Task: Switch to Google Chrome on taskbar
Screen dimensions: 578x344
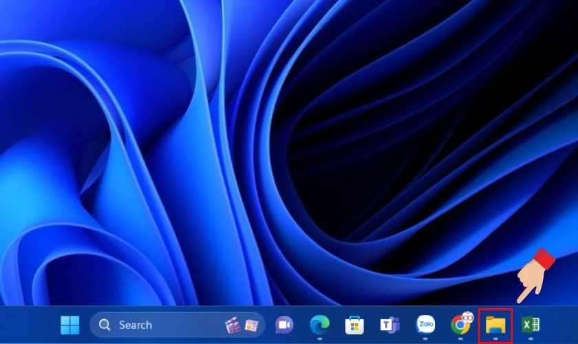Action: pyautogui.click(x=461, y=324)
